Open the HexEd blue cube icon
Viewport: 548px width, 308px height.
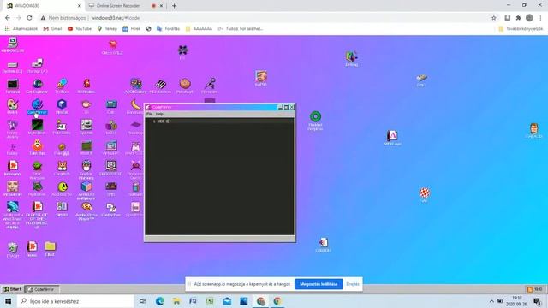(x=62, y=106)
